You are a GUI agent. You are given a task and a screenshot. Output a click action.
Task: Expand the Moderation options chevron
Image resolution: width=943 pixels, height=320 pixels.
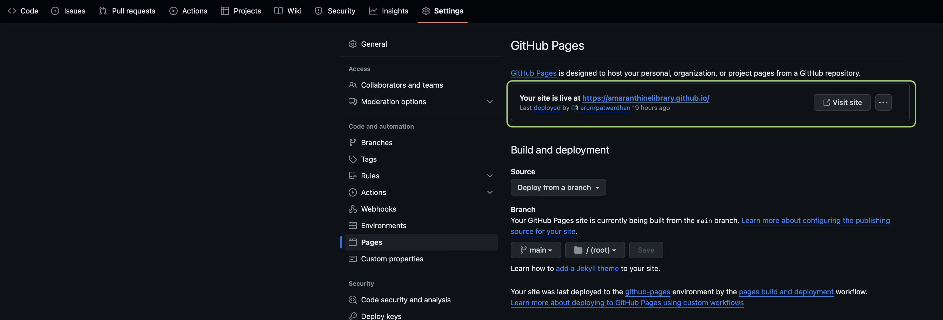click(490, 102)
